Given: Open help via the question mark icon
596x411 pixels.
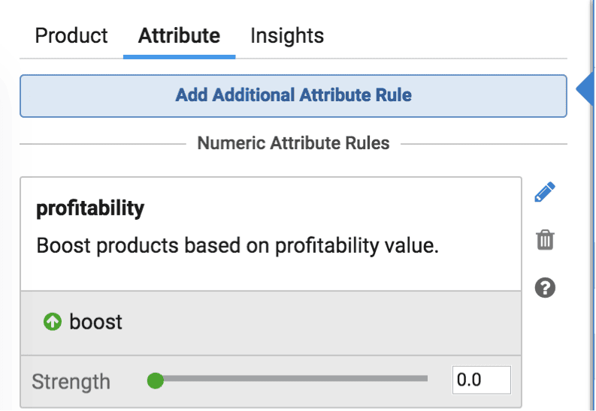Looking at the screenshot, I should 545,288.
